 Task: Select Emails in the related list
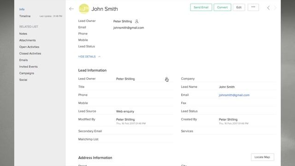tap(24, 60)
